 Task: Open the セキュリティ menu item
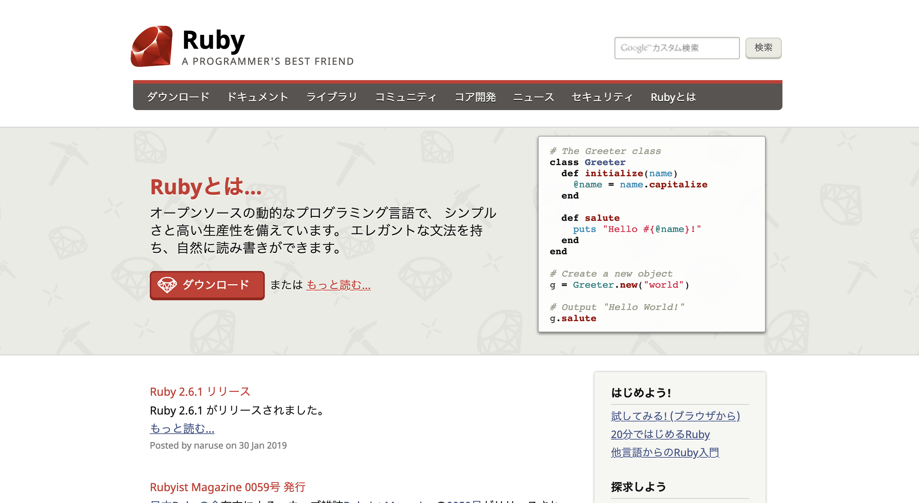point(602,97)
